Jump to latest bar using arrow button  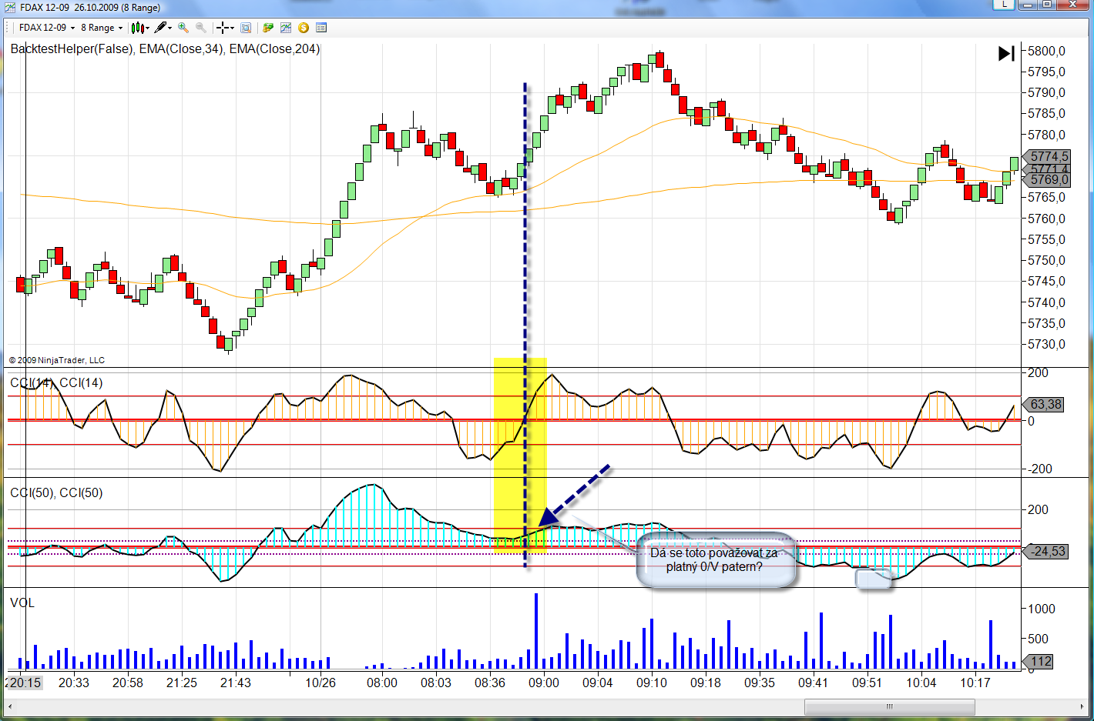pyautogui.click(x=1006, y=53)
